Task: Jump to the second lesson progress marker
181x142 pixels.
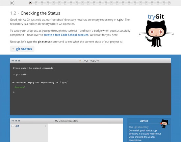Action: 36,3
